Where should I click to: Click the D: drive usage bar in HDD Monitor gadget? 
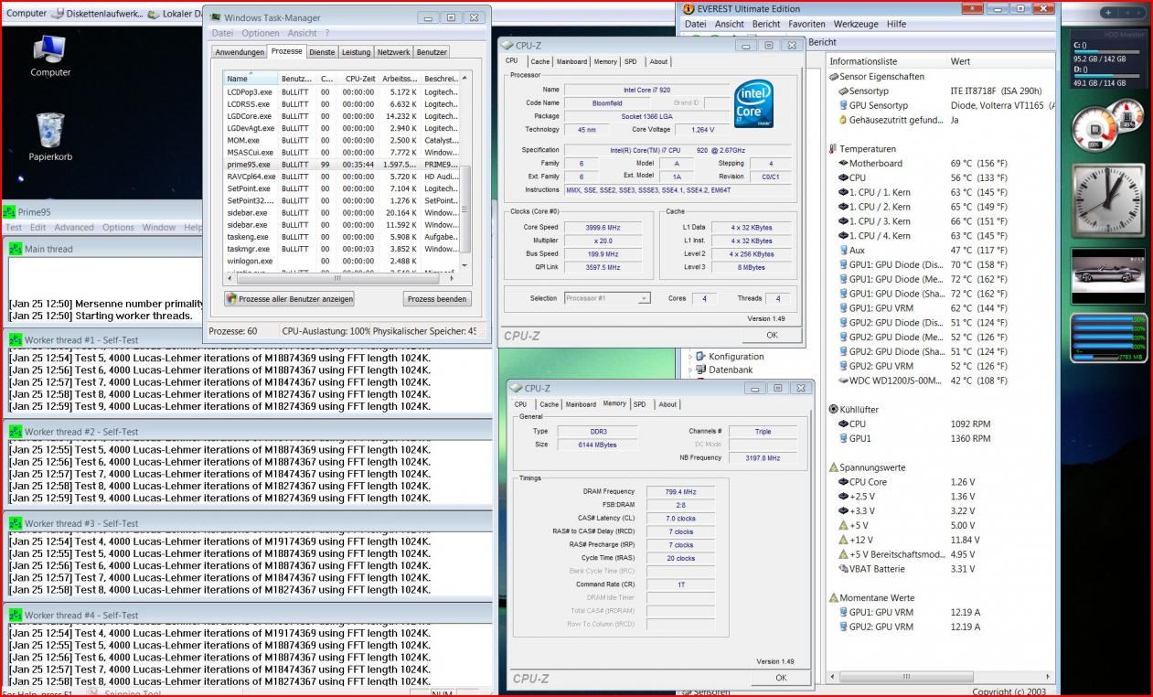click(1108, 76)
